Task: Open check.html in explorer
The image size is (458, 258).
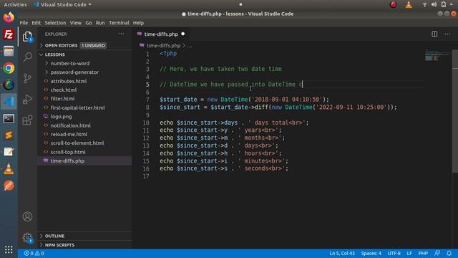Action: click(64, 90)
